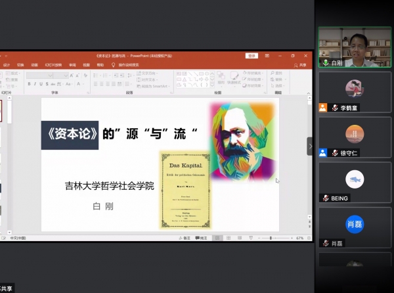Image resolution: width=394 pixels, height=293 pixels.
Task: Open the 对齐文本 align text dropdown
Action: pyautogui.click(x=147, y=79)
